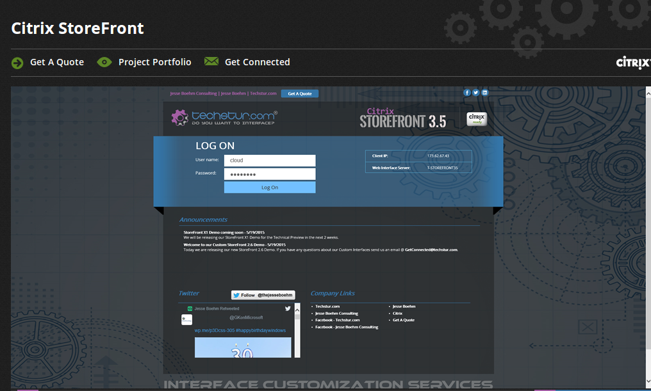Image resolution: width=651 pixels, height=391 pixels.
Task: Click the green arrow icon beside Get A Quote
Action: click(17, 62)
